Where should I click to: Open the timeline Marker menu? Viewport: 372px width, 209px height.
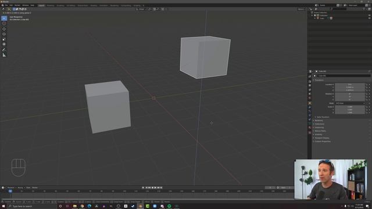[35, 188]
